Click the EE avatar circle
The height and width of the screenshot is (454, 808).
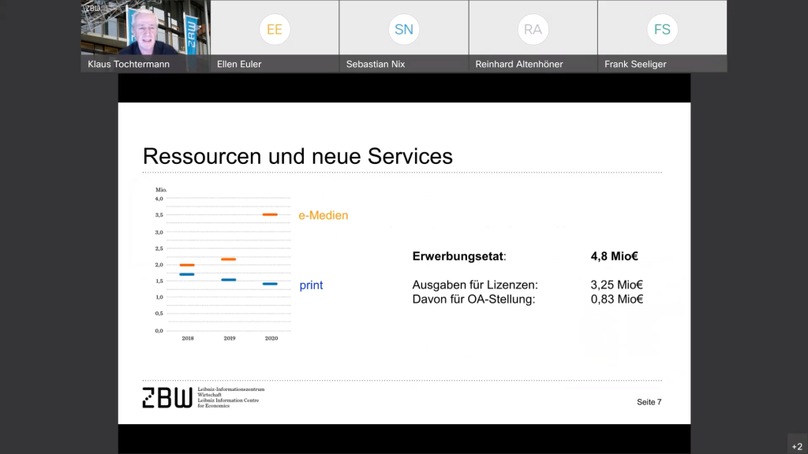[x=274, y=30]
